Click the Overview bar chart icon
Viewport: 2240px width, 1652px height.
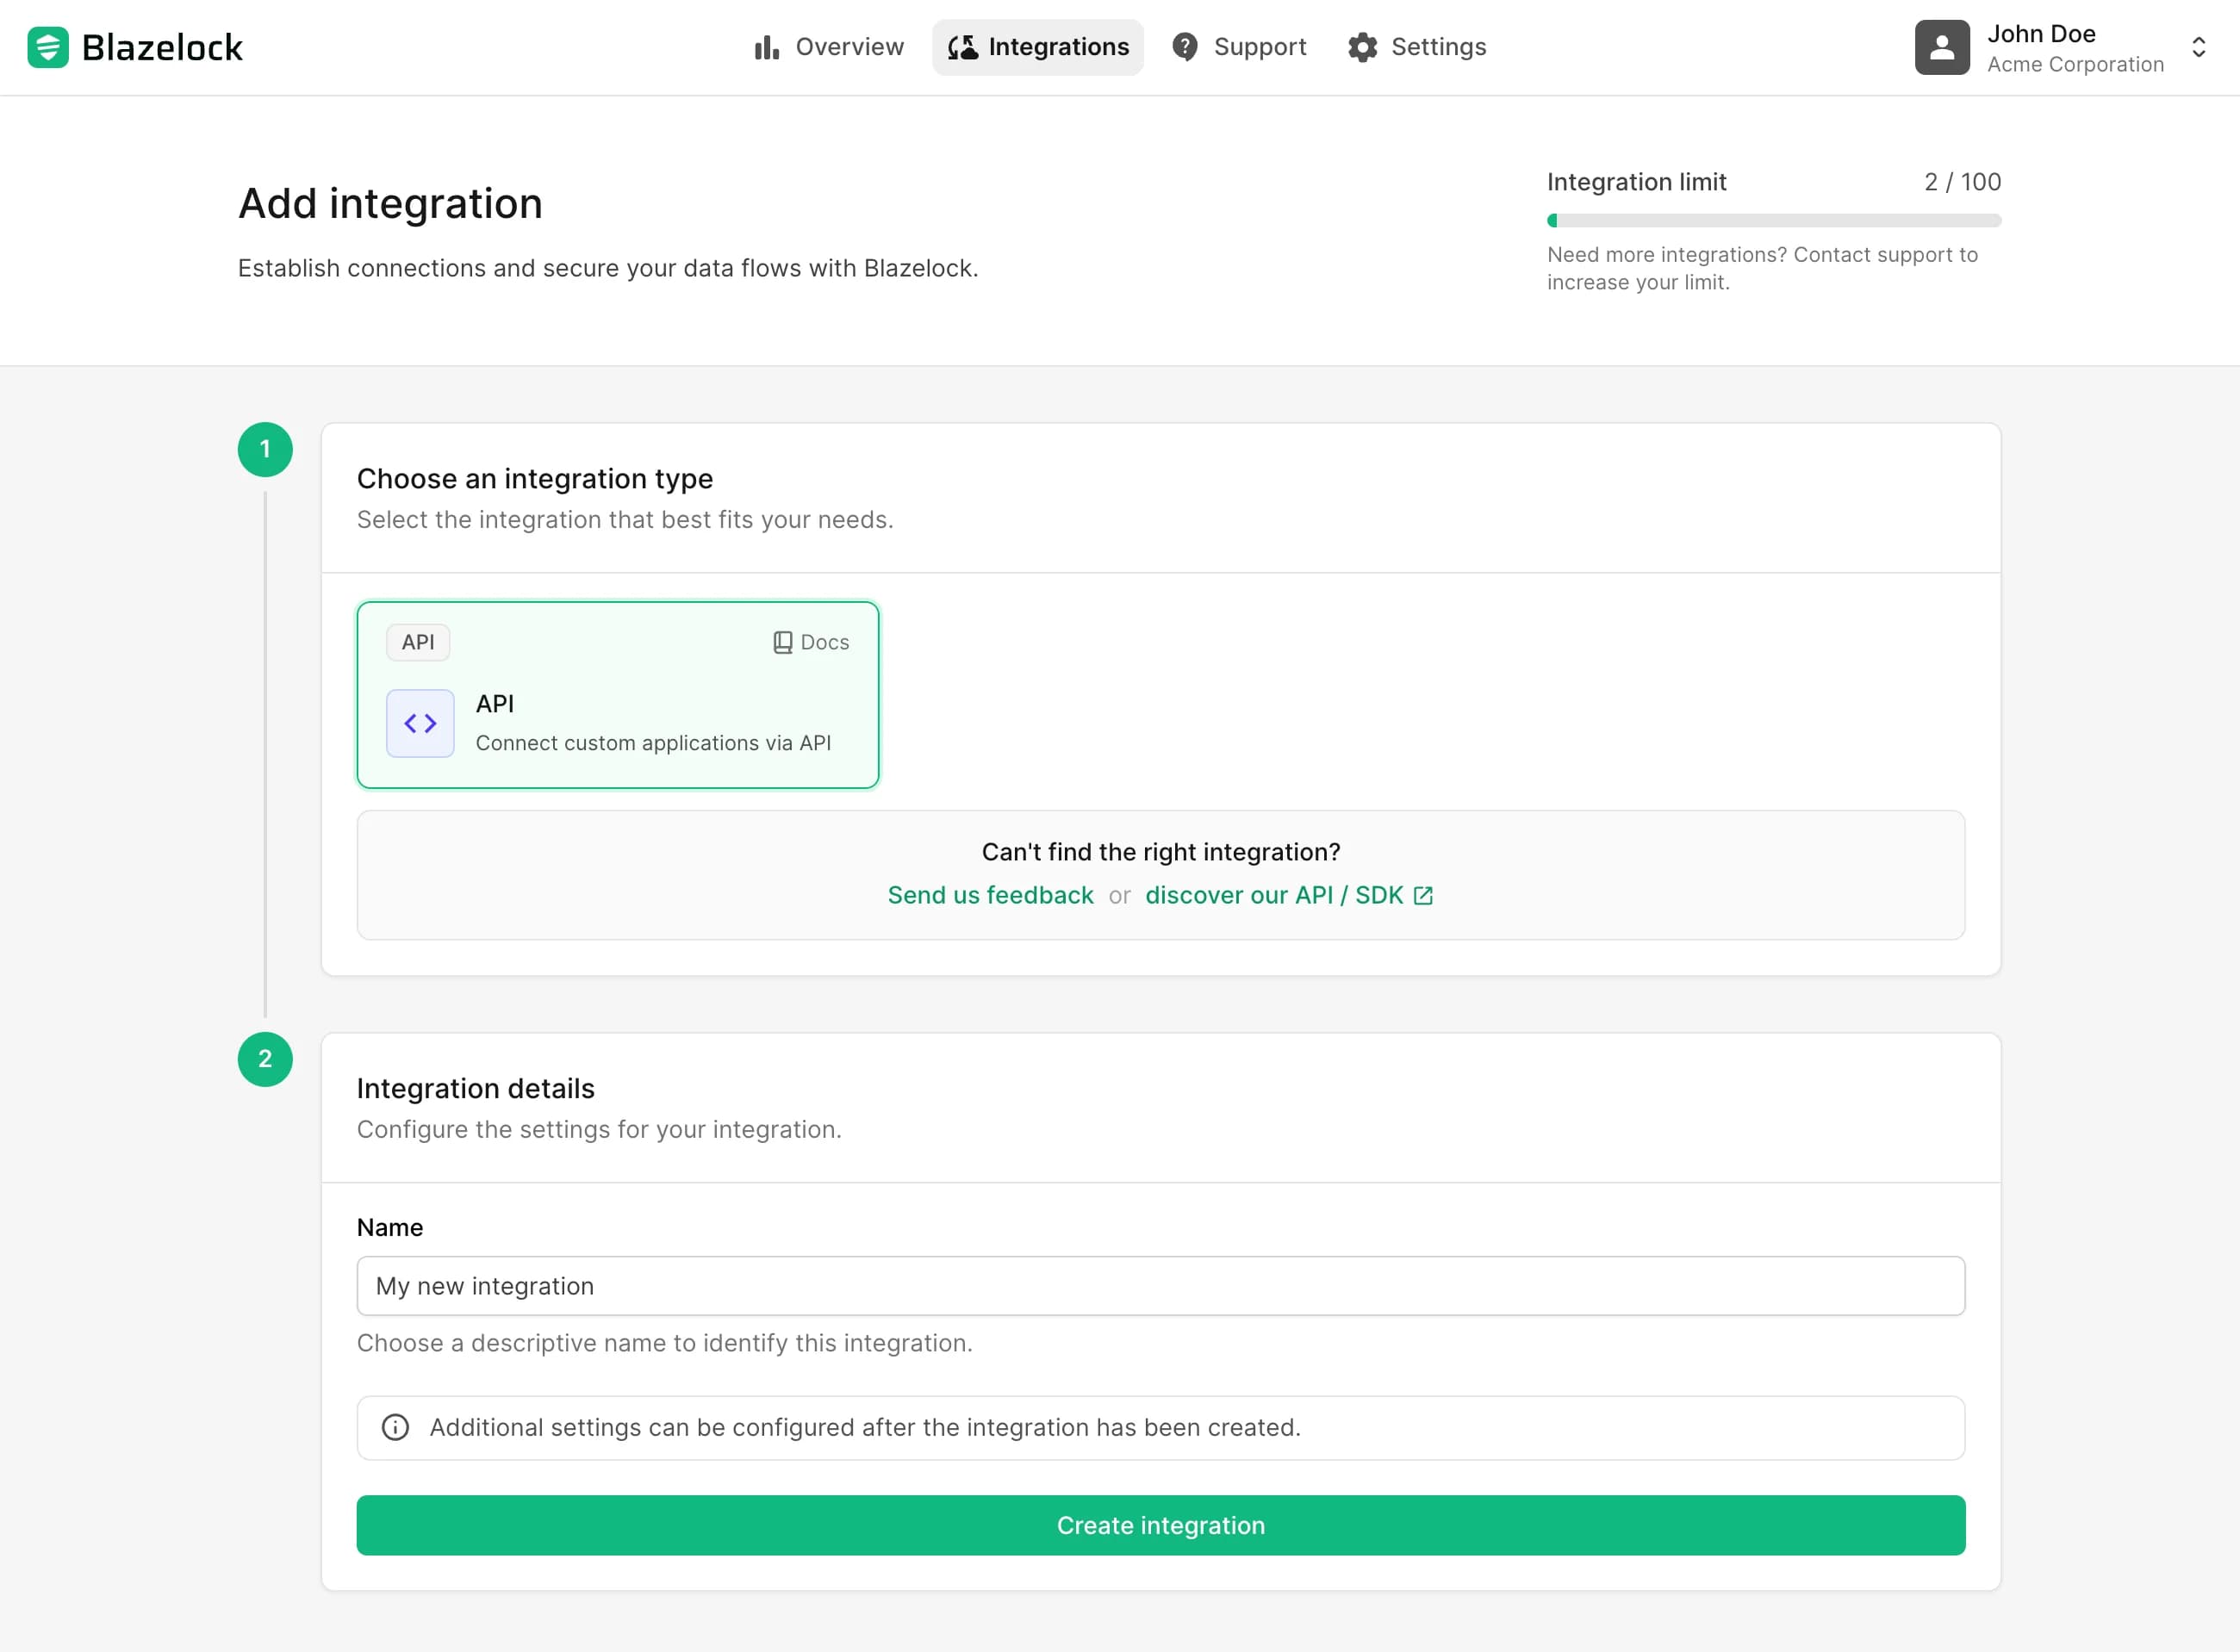click(x=767, y=47)
